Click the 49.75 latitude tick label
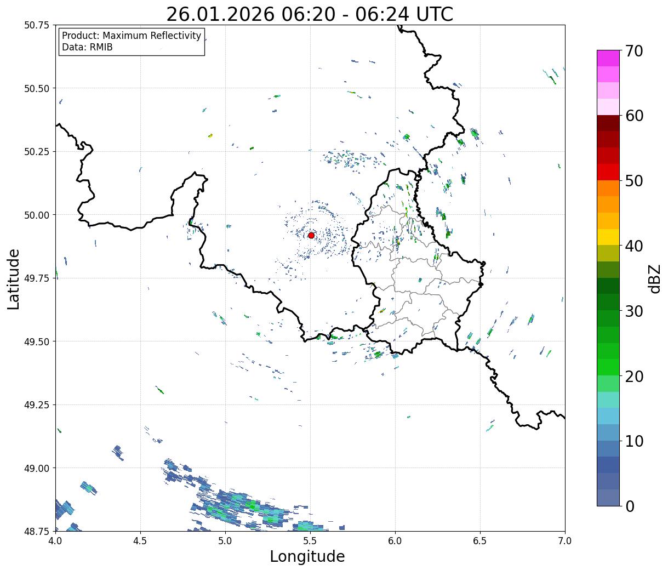Viewport: 668px width, 570px height. click(x=37, y=278)
